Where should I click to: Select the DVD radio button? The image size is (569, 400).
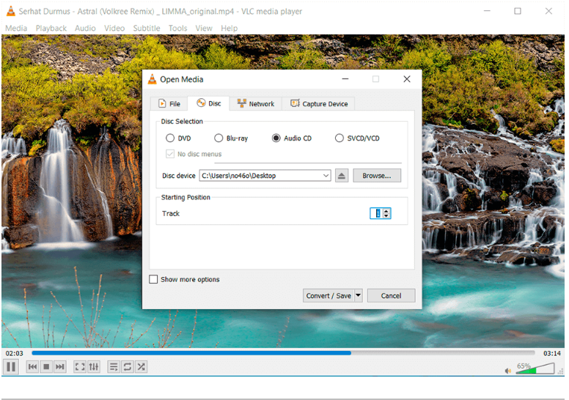click(170, 138)
